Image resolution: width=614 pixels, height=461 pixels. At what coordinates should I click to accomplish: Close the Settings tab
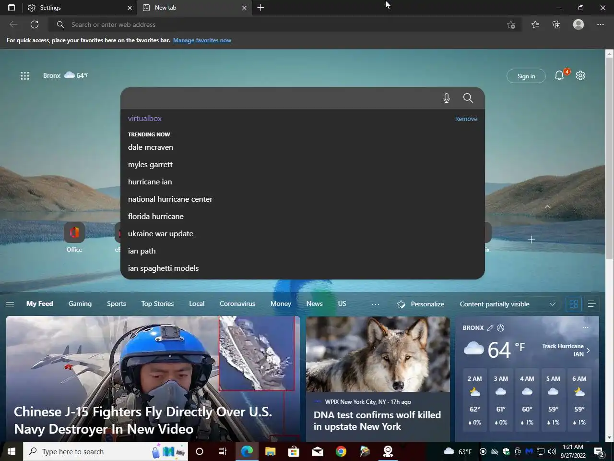click(130, 8)
